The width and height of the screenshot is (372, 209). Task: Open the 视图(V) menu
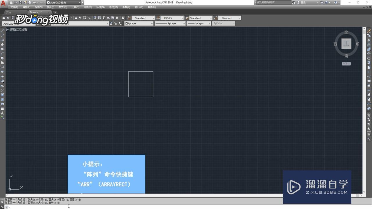[x=39, y=7]
